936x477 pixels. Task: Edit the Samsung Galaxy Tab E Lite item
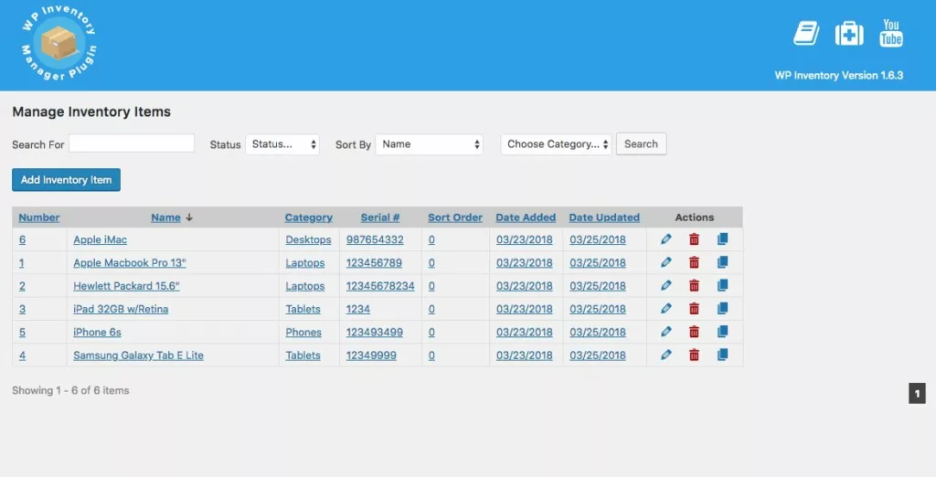[x=666, y=355]
